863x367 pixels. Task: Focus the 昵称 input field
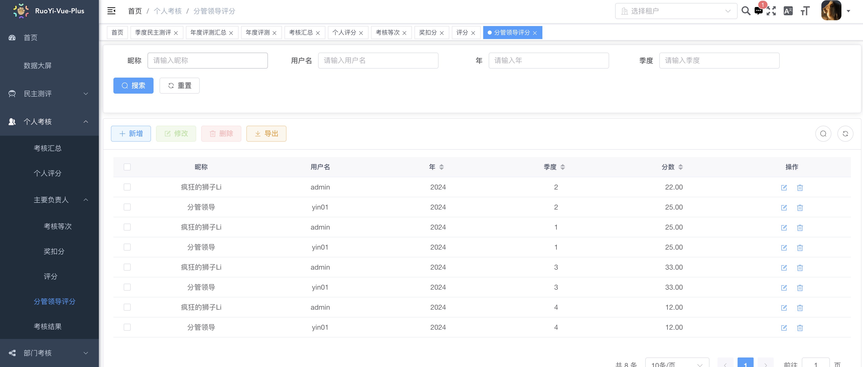tap(208, 61)
